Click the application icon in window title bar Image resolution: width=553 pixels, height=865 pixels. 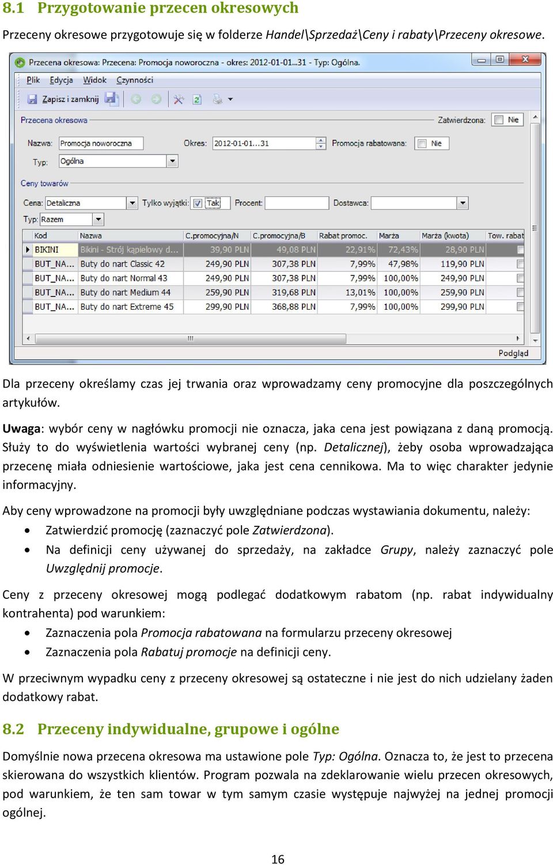(x=20, y=62)
